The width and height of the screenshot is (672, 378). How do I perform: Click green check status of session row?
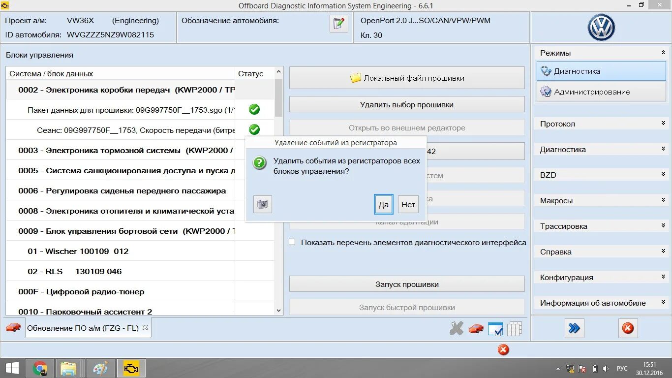click(x=254, y=129)
